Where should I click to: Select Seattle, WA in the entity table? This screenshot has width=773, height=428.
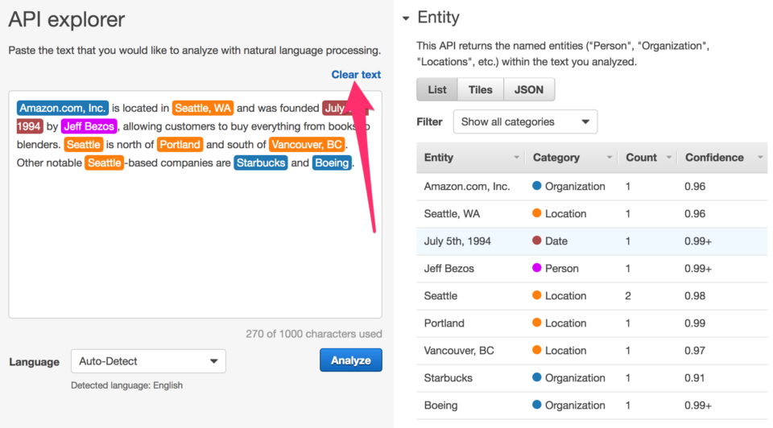[452, 214]
